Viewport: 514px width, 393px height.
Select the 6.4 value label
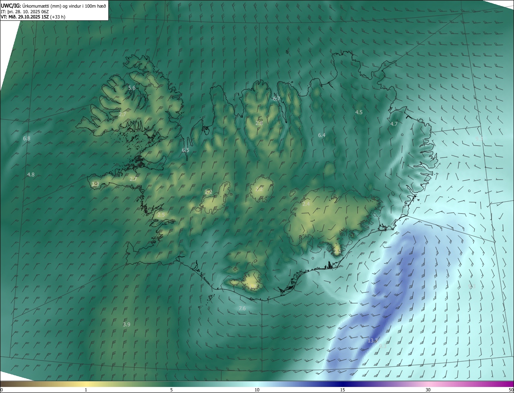pos(322,135)
